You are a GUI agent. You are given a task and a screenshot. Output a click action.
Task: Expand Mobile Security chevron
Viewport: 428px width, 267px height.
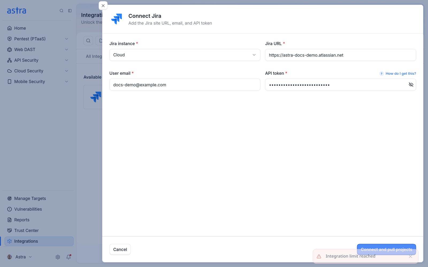[x=67, y=81]
